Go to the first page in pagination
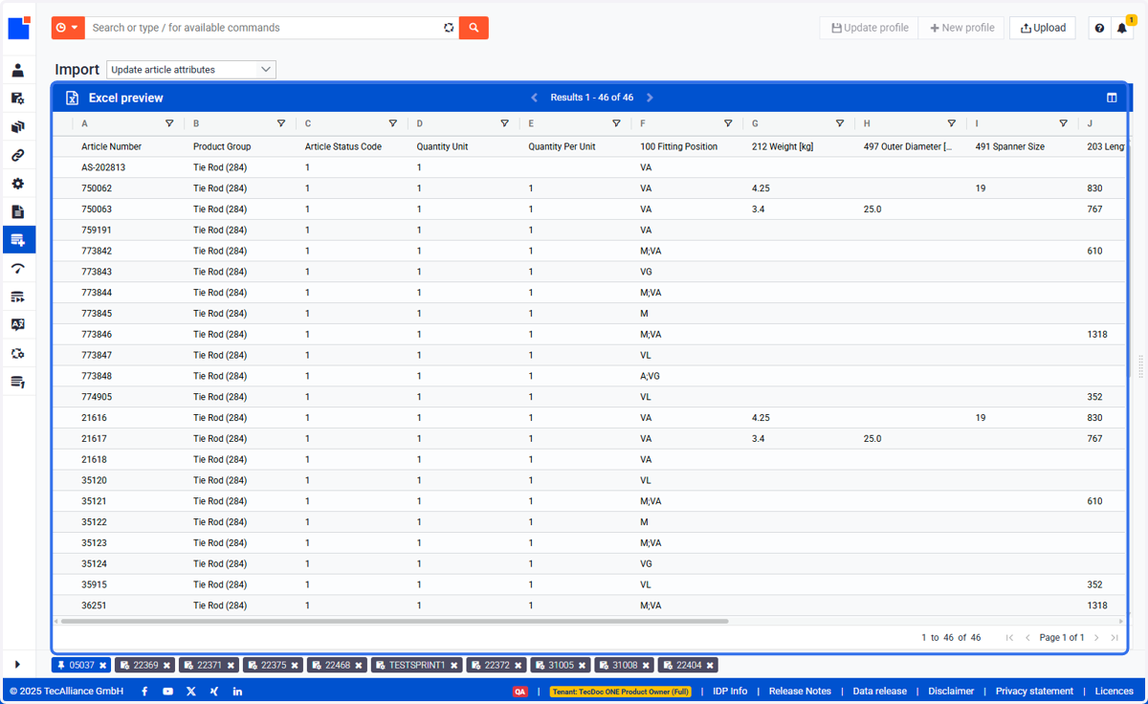Screen dimensions: 1148x704 click(x=1009, y=638)
